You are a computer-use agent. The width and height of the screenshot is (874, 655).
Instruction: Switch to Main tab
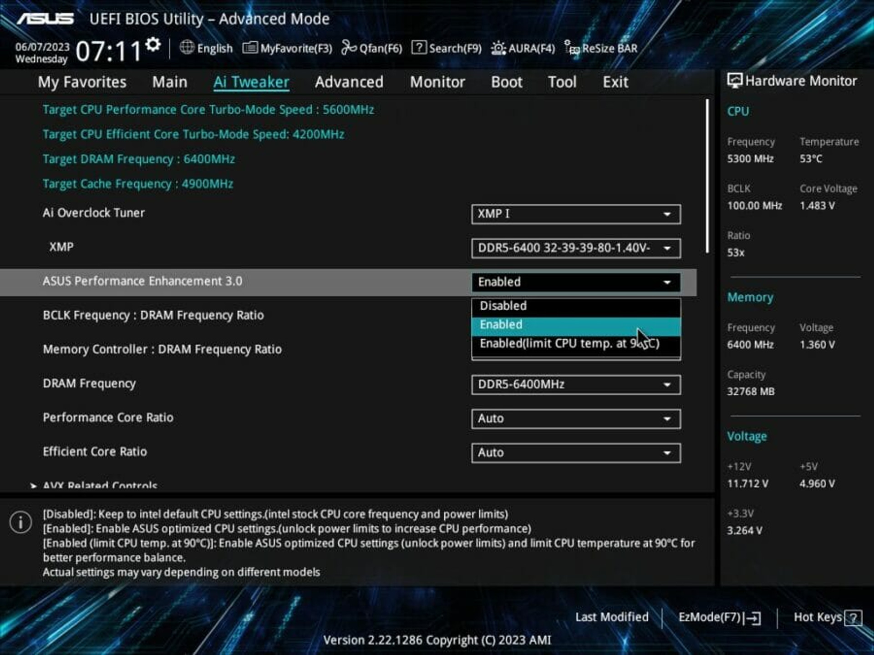click(170, 82)
